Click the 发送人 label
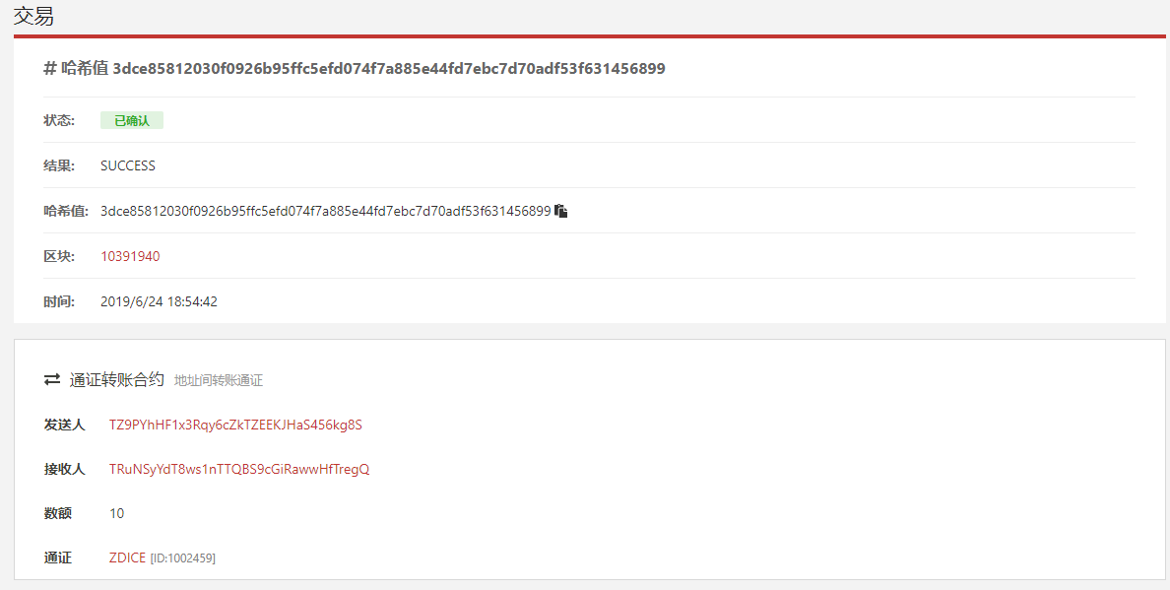 (x=64, y=426)
